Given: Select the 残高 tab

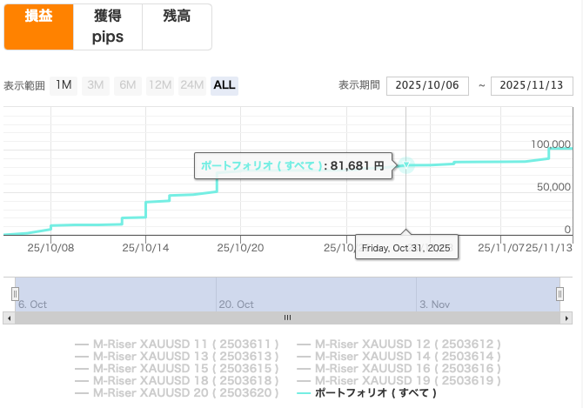Looking at the screenshot, I should coord(177,17).
